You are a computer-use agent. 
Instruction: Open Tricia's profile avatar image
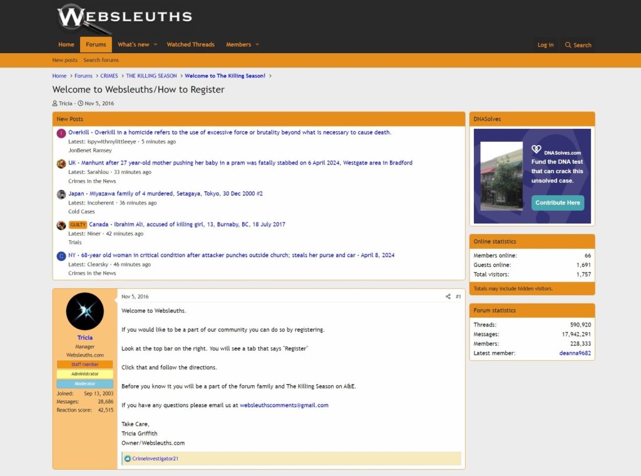[x=85, y=311]
